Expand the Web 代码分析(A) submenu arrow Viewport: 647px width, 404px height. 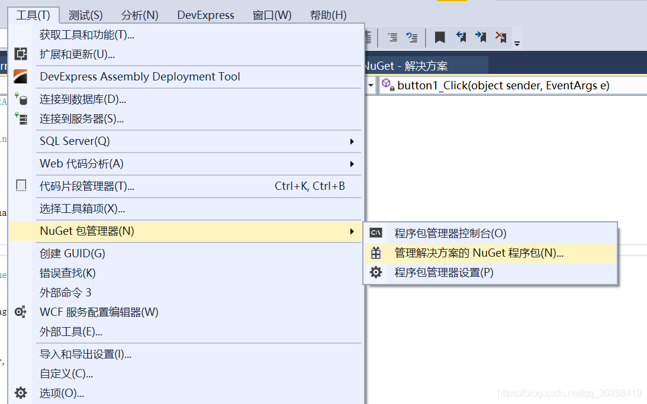[352, 164]
